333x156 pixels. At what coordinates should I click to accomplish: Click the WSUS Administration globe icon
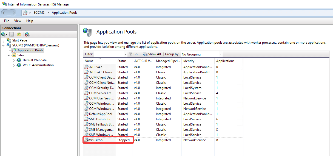pyautogui.click(x=19, y=65)
